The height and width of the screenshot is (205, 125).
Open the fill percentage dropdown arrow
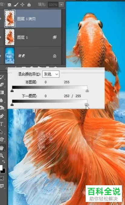pyautogui.click(x=61, y=5)
